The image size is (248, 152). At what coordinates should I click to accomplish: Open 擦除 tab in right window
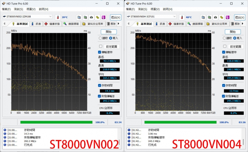[x=235, y=24]
